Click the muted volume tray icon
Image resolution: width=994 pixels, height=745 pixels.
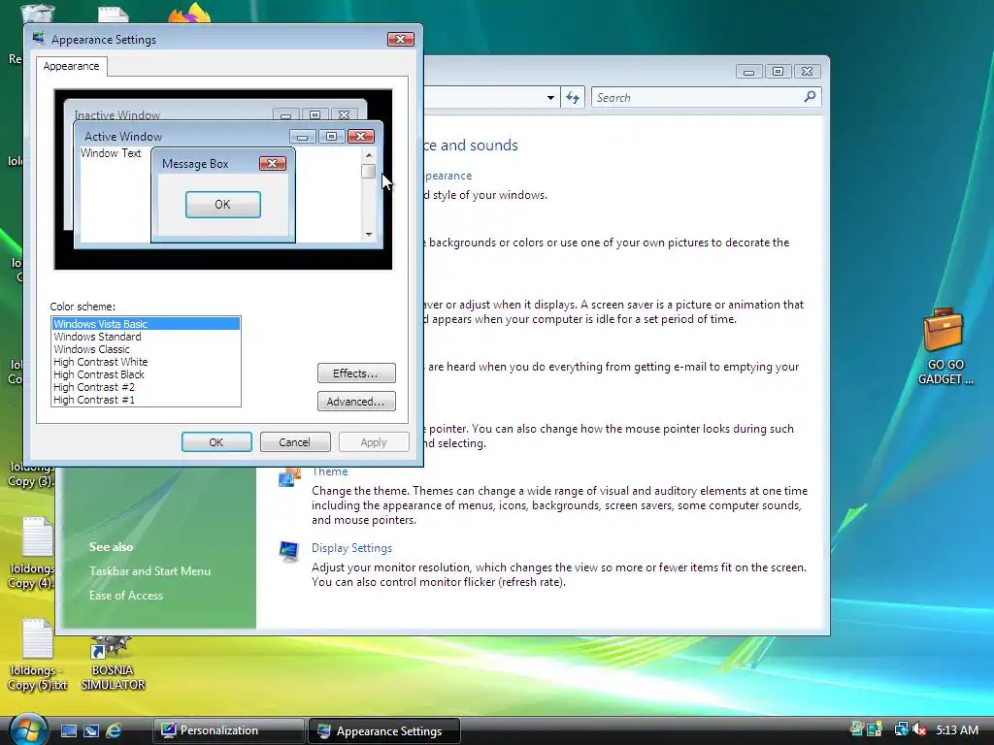click(920, 729)
